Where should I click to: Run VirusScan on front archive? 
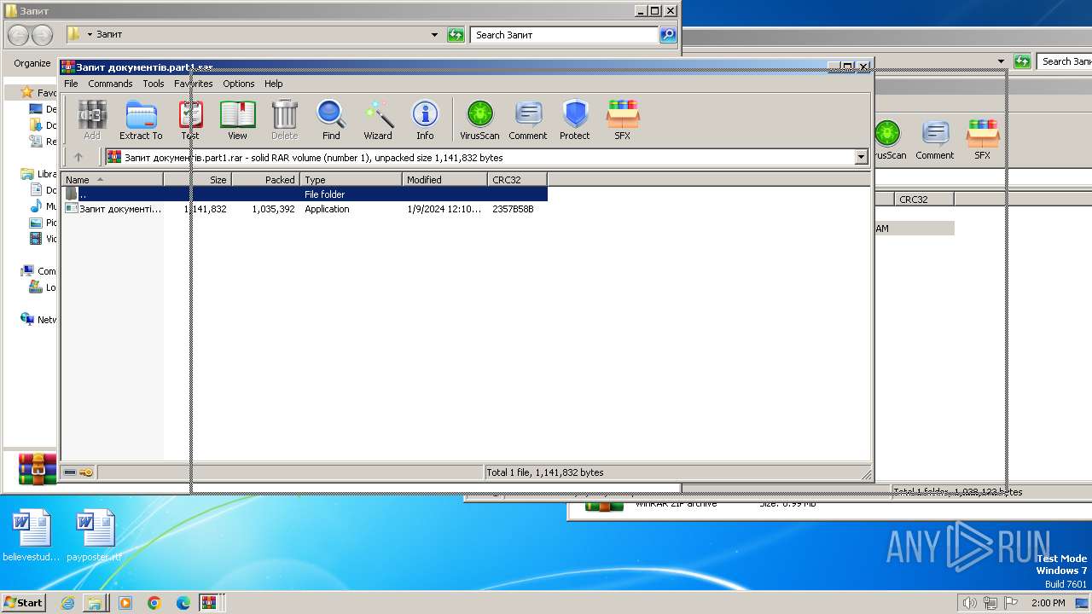479,119
